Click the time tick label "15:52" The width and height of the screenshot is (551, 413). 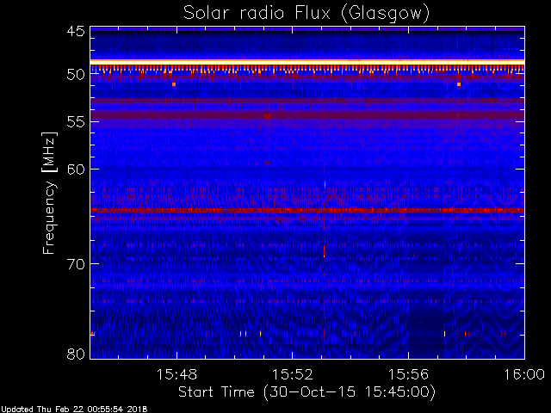293,374
